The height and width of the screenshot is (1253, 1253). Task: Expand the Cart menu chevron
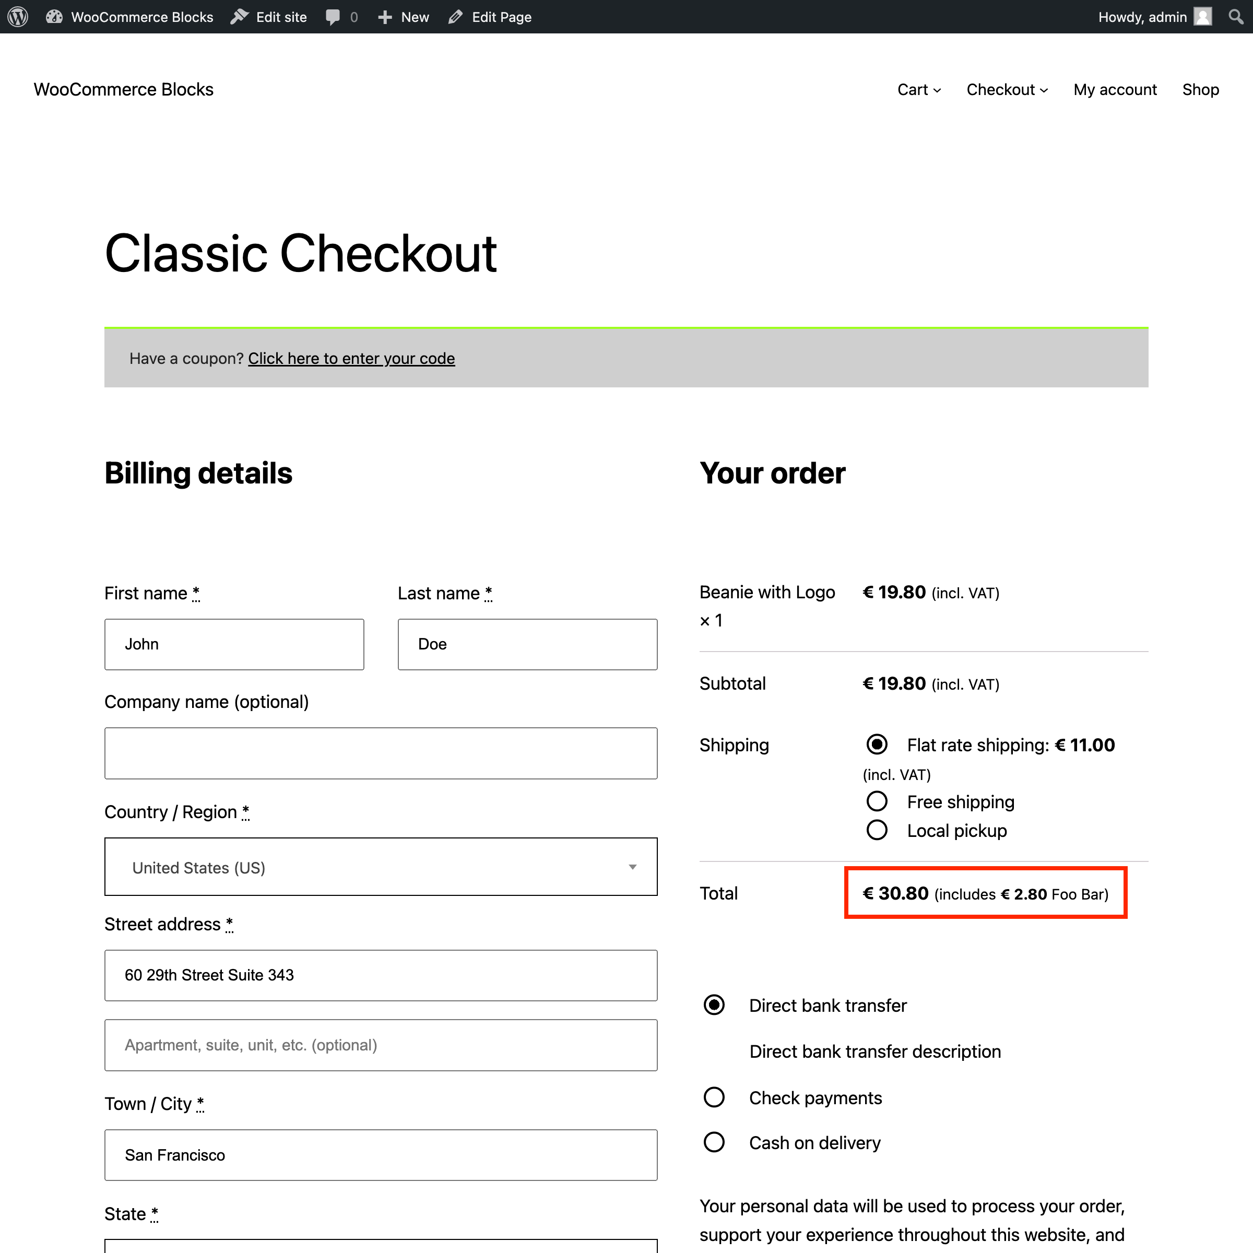pos(937,90)
